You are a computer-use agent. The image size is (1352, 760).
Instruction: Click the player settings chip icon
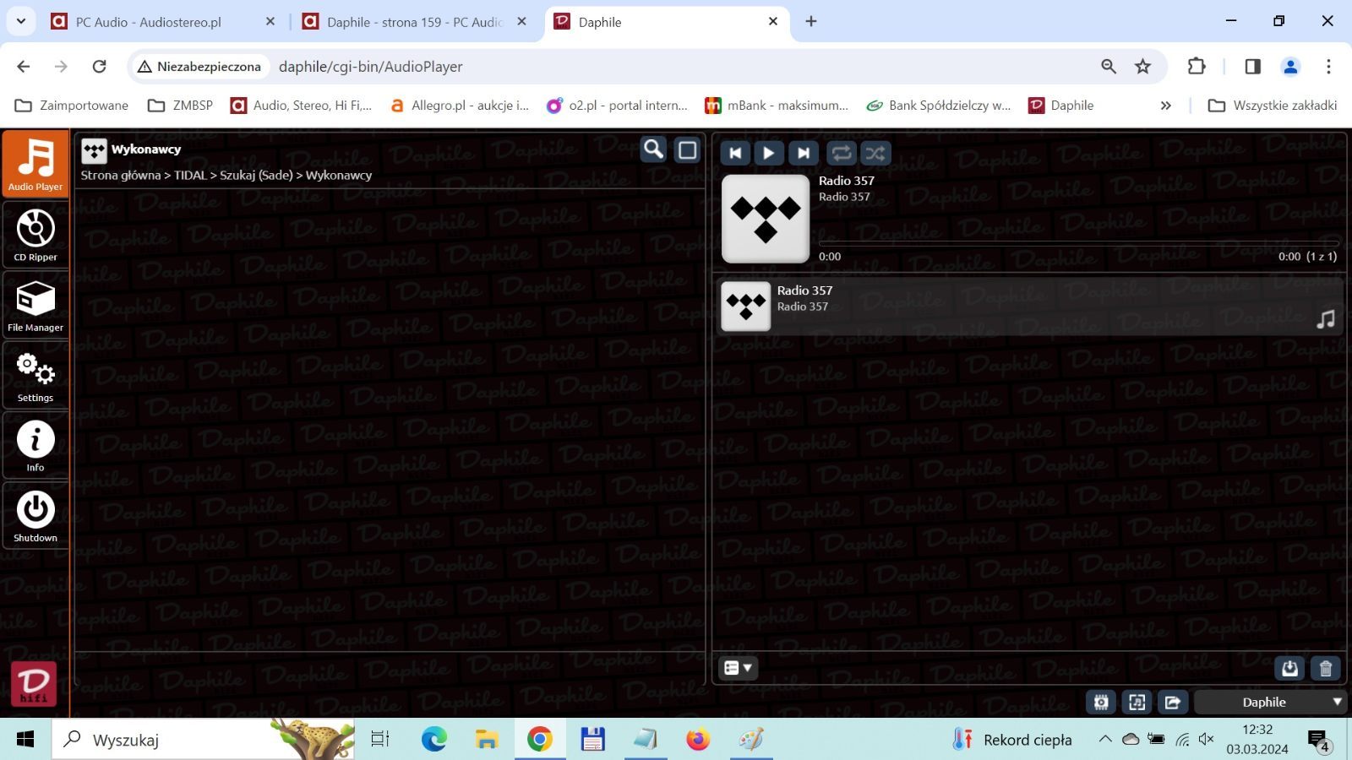coord(1101,702)
